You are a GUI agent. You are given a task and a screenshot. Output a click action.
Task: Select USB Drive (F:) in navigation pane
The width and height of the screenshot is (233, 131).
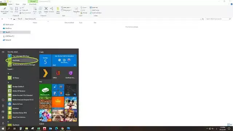9,36
